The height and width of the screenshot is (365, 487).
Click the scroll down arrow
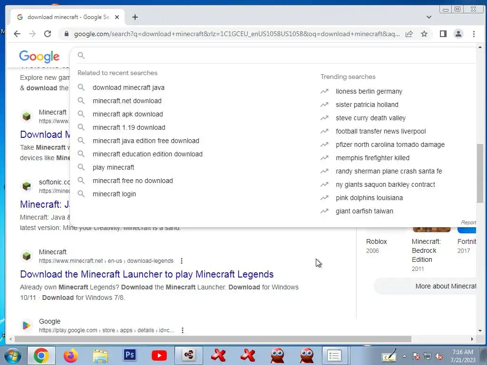tap(480, 331)
